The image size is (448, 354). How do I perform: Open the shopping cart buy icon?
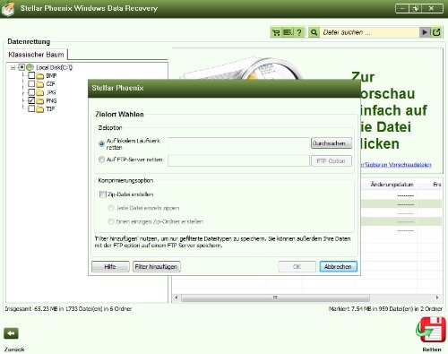coord(277,32)
